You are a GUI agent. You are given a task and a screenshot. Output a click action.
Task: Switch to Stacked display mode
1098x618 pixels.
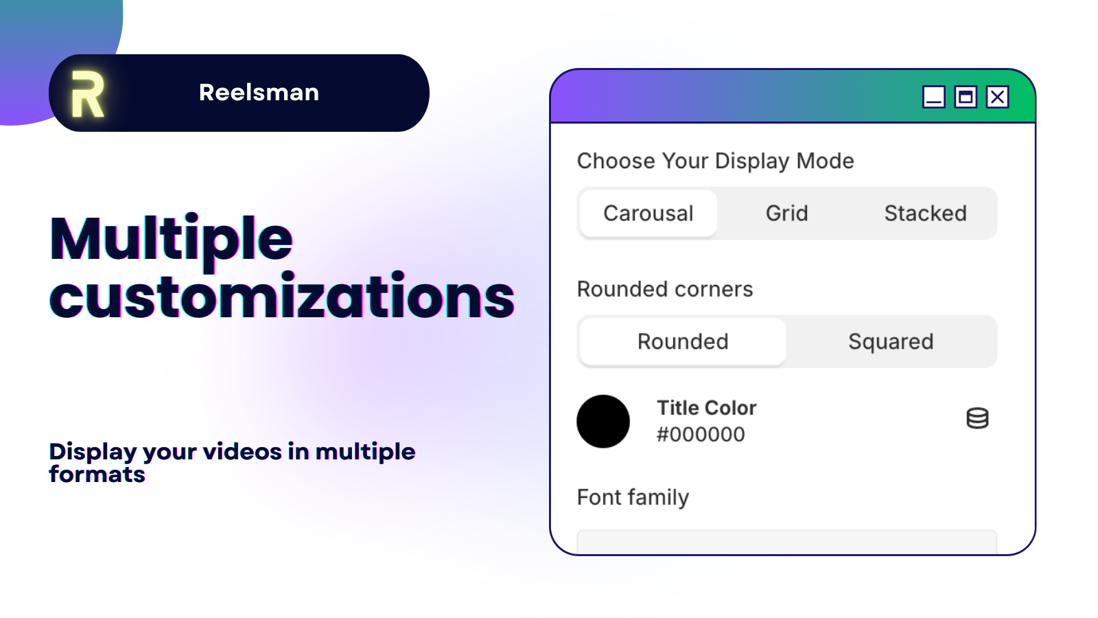tap(926, 213)
